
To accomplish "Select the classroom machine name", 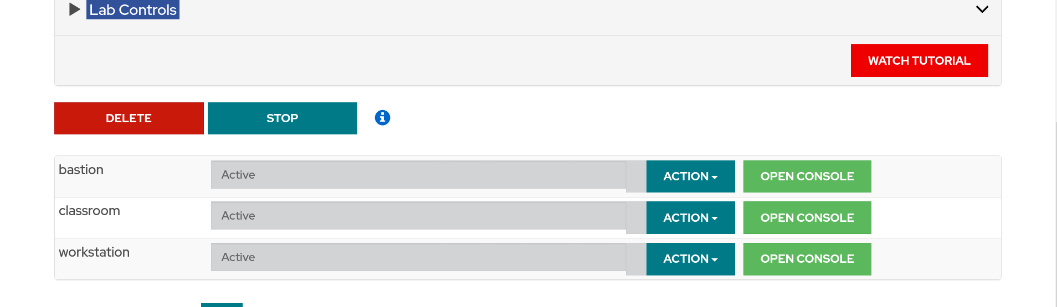I will coord(89,211).
